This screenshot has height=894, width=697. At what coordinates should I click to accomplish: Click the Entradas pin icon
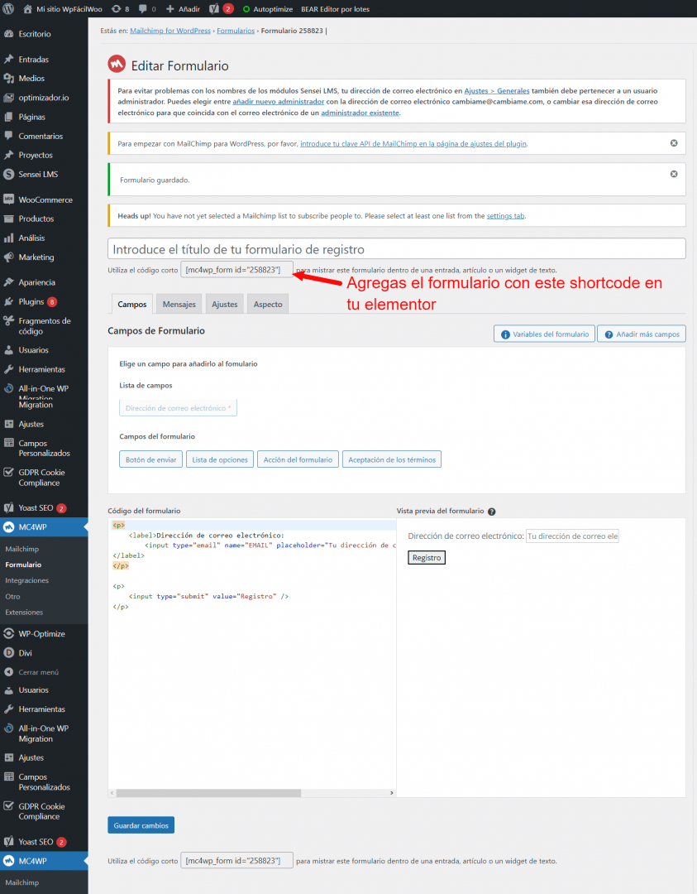pos(8,60)
